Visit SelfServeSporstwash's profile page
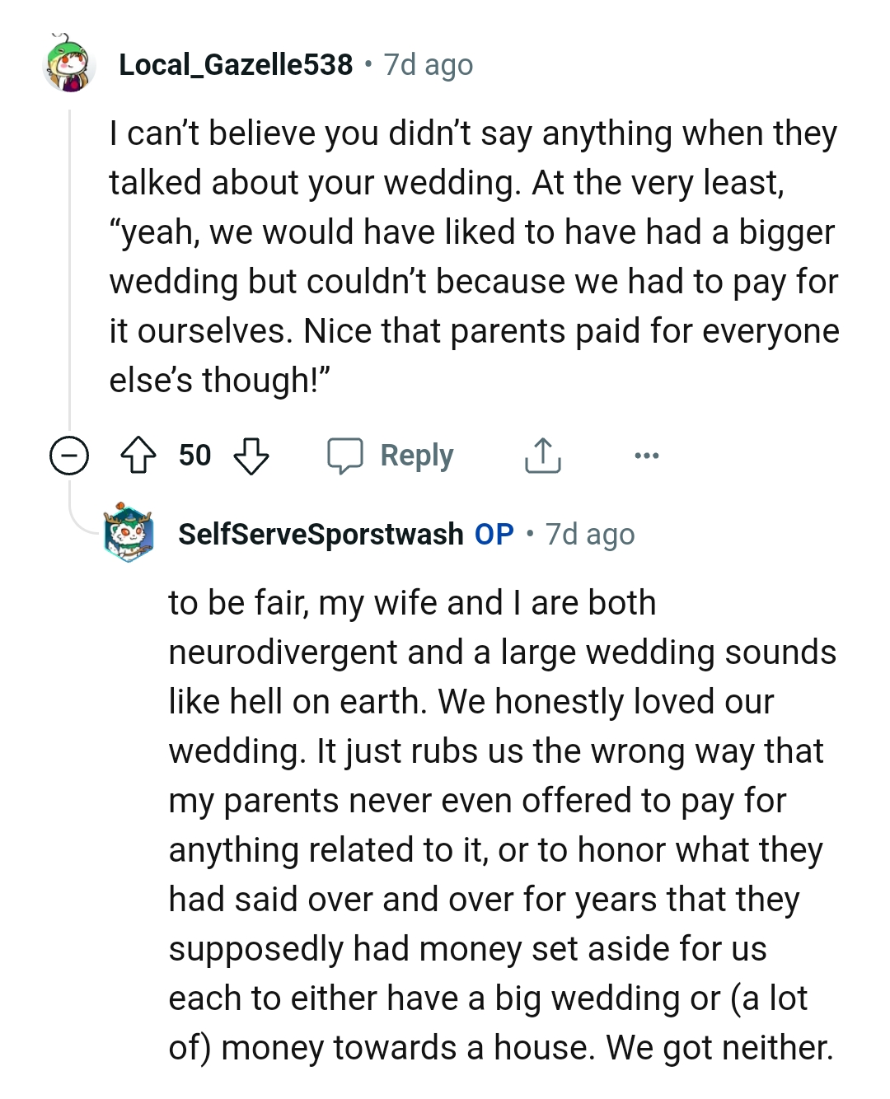The height and width of the screenshot is (1099, 890). (x=320, y=534)
